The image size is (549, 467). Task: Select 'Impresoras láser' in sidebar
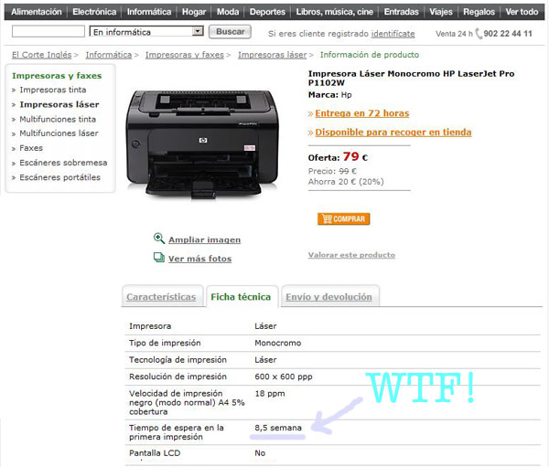(59, 104)
